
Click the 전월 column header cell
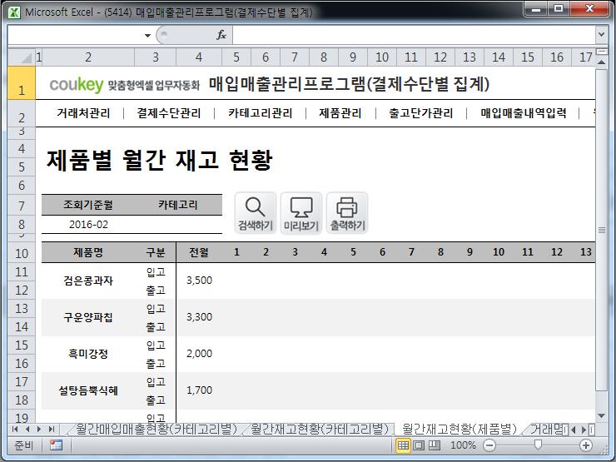point(199,252)
